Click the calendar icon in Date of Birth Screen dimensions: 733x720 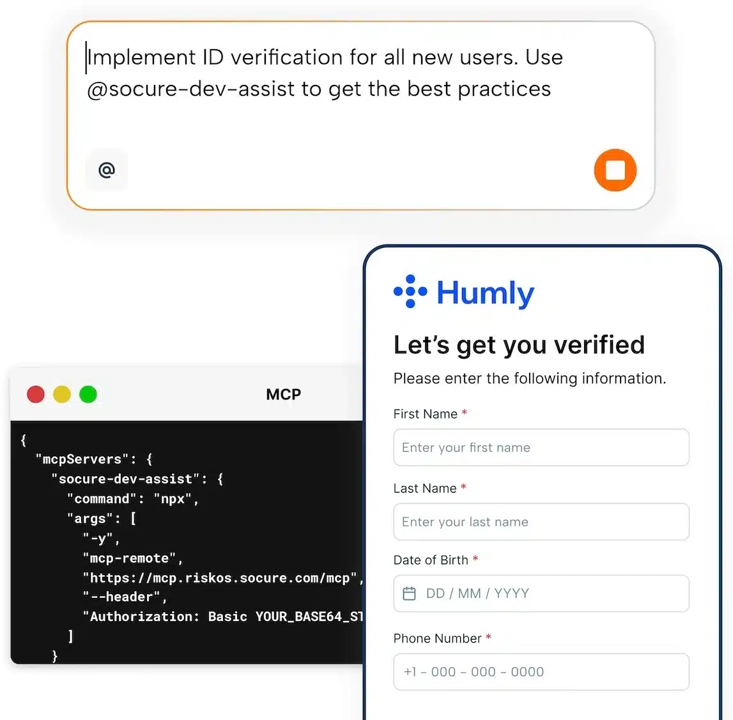pyautogui.click(x=409, y=594)
